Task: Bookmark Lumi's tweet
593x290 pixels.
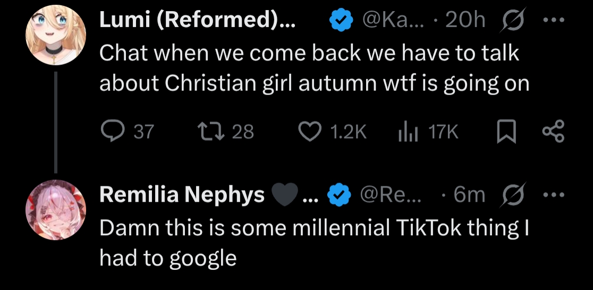Action: tap(506, 132)
